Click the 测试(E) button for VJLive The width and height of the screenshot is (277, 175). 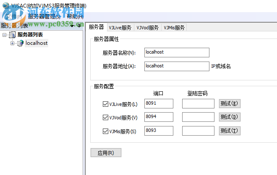[x=230, y=103]
